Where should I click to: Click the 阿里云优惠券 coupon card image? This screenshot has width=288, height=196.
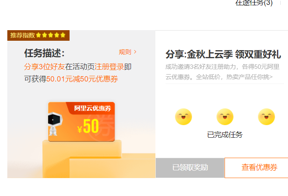point(81,122)
